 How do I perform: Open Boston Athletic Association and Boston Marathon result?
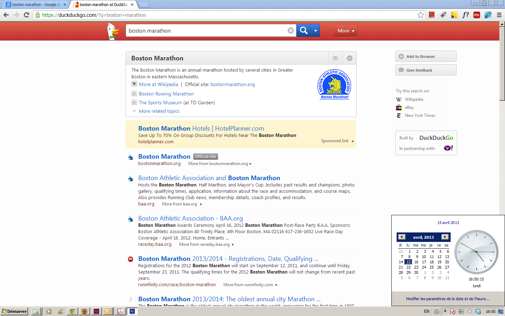(209, 178)
